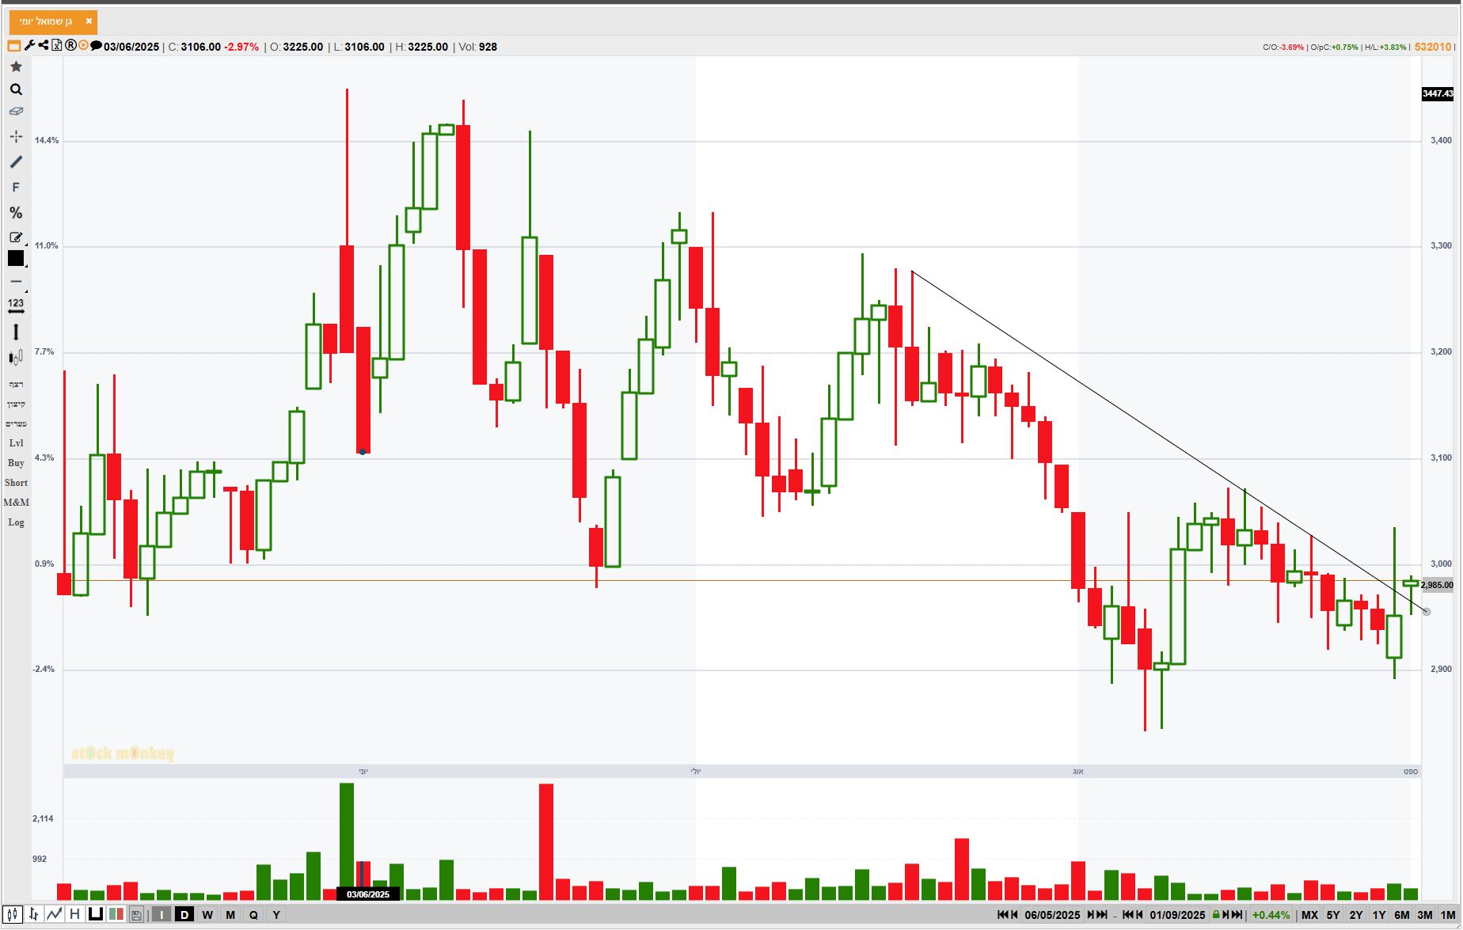Click the pencil note edit icon
The height and width of the screenshot is (930, 1463).
[x=16, y=237]
